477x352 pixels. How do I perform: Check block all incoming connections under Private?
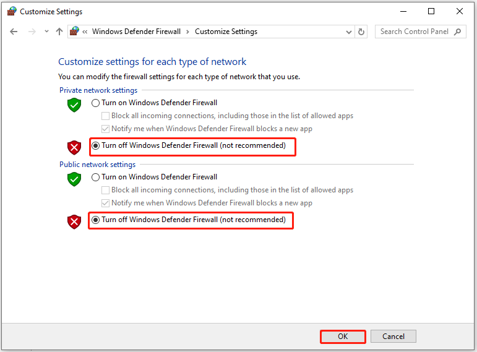pyautogui.click(x=105, y=116)
